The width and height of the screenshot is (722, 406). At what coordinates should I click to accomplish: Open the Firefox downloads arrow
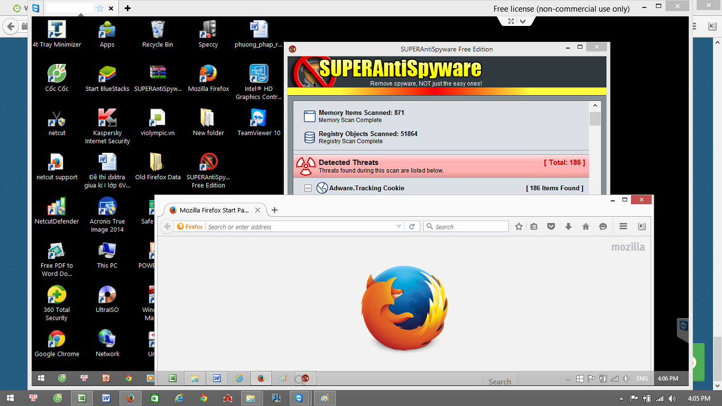[x=568, y=226]
